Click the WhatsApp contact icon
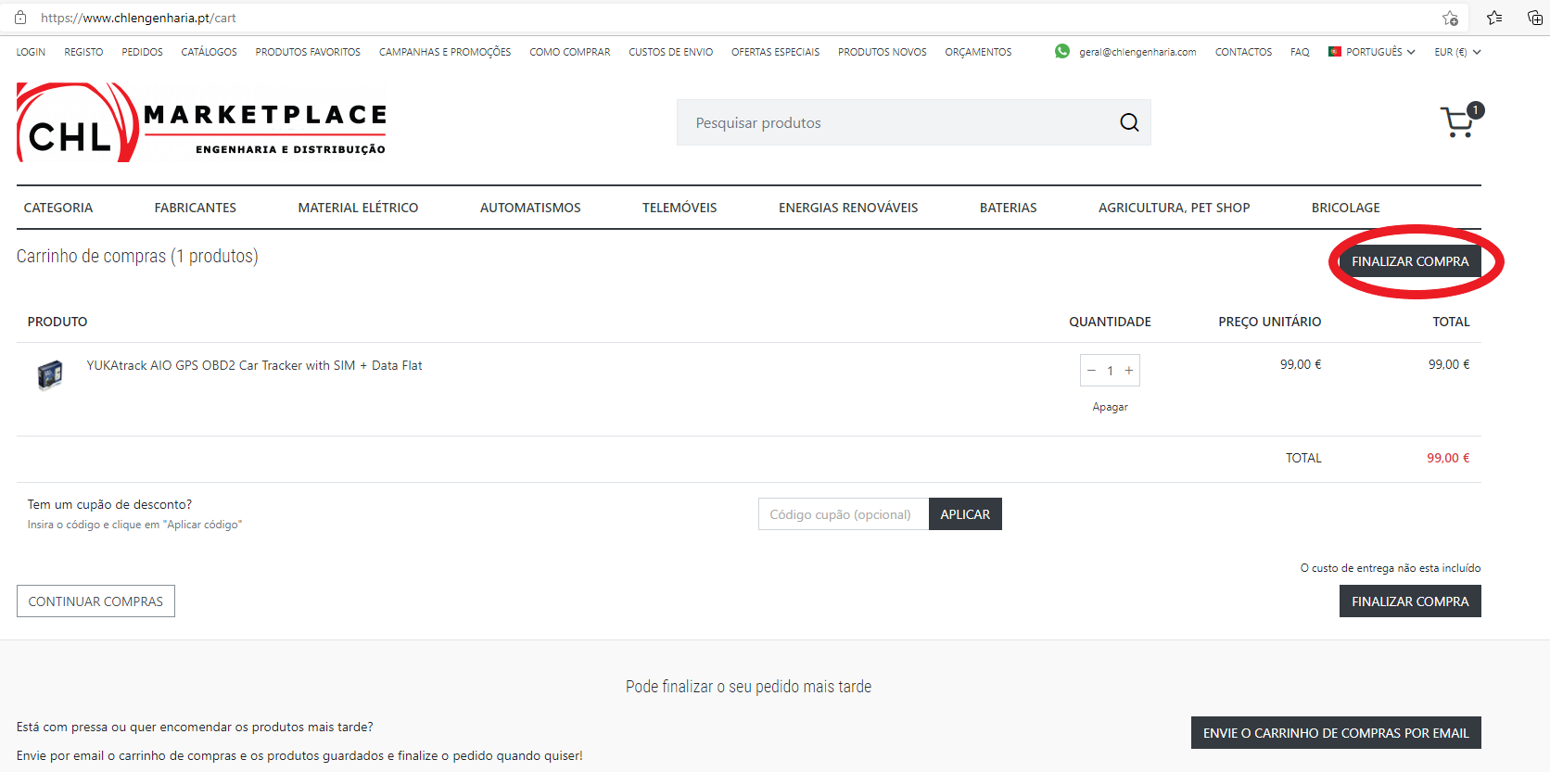 tap(1062, 51)
